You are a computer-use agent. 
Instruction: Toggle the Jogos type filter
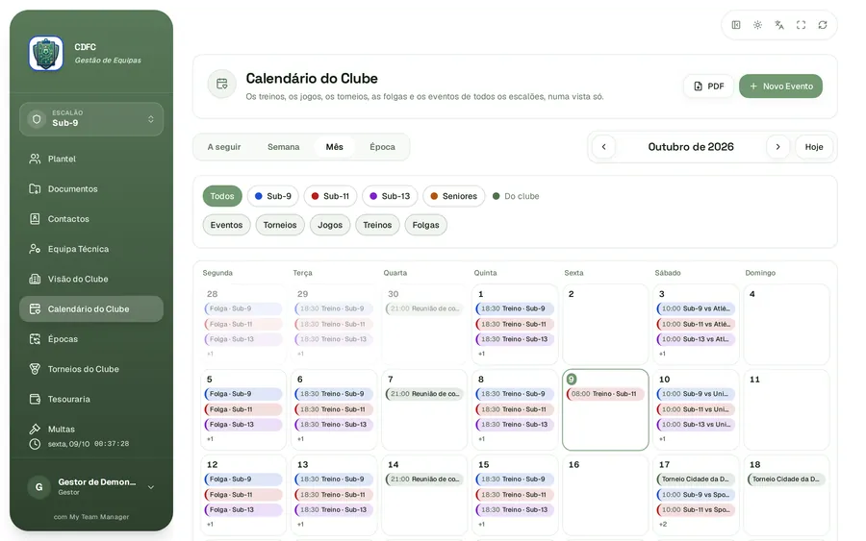[330, 225]
